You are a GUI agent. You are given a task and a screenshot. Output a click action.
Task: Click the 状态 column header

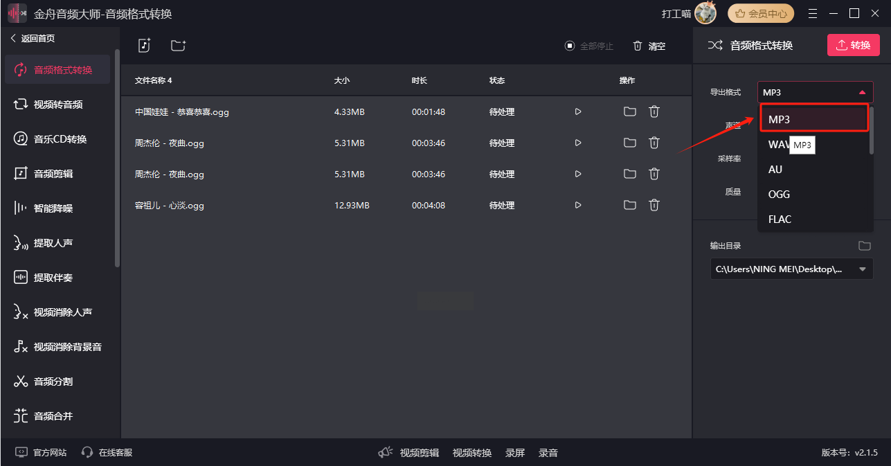pyautogui.click(x=497, y=80)
